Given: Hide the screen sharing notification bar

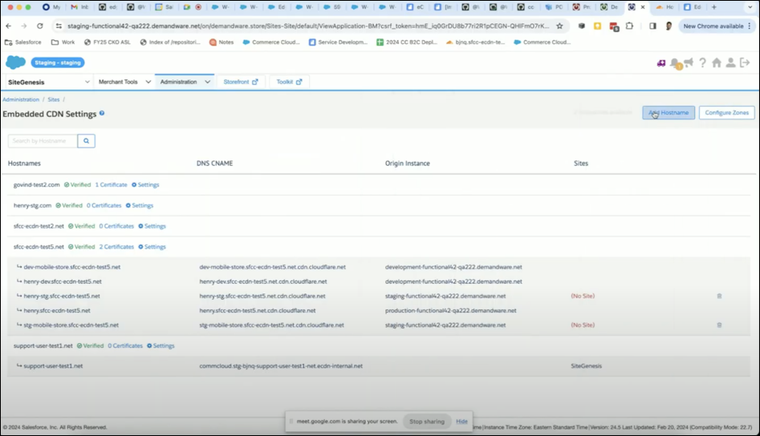Looking at the screenshot, I should (461, 422).
